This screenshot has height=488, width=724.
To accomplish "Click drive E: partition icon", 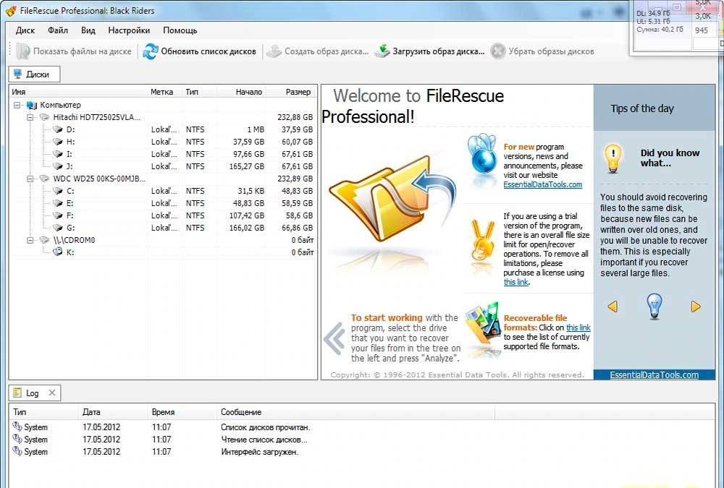I will [58, 203].
